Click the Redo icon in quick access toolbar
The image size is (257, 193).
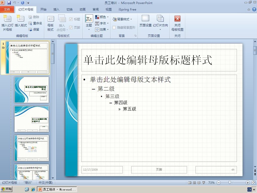point(23,3)
